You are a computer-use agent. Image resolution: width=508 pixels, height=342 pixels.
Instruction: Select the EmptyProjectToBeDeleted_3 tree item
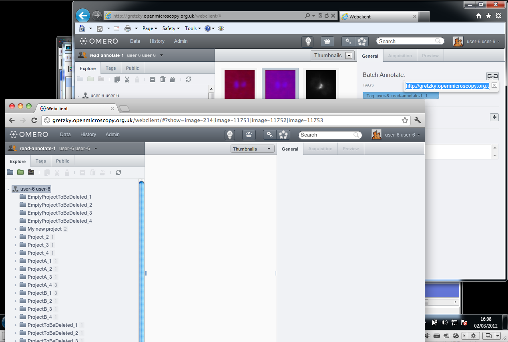(56, 213)
